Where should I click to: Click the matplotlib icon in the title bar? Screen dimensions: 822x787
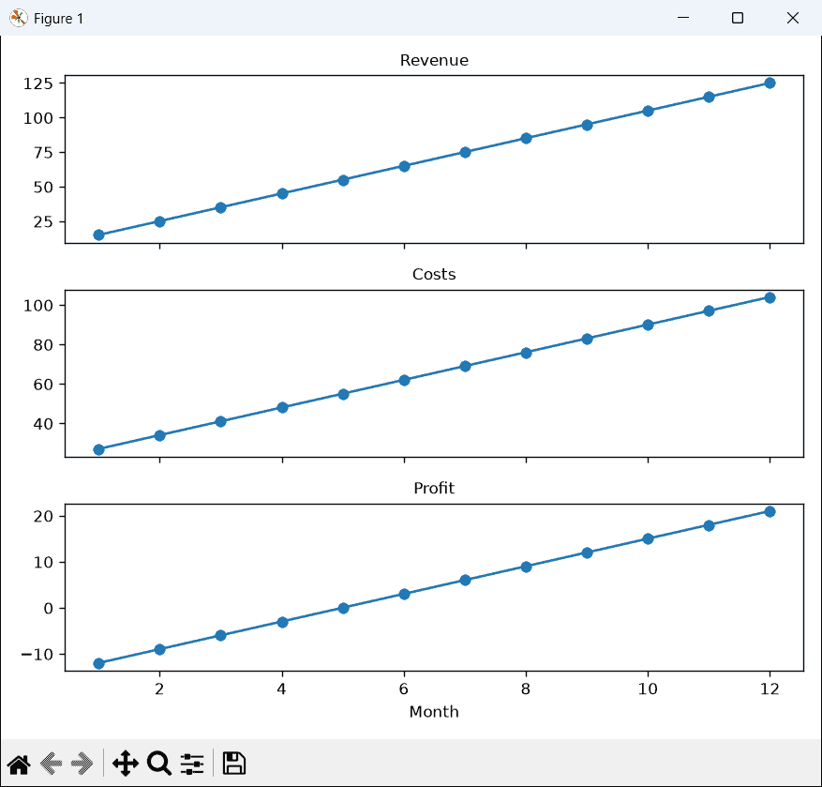pos(19,18)
